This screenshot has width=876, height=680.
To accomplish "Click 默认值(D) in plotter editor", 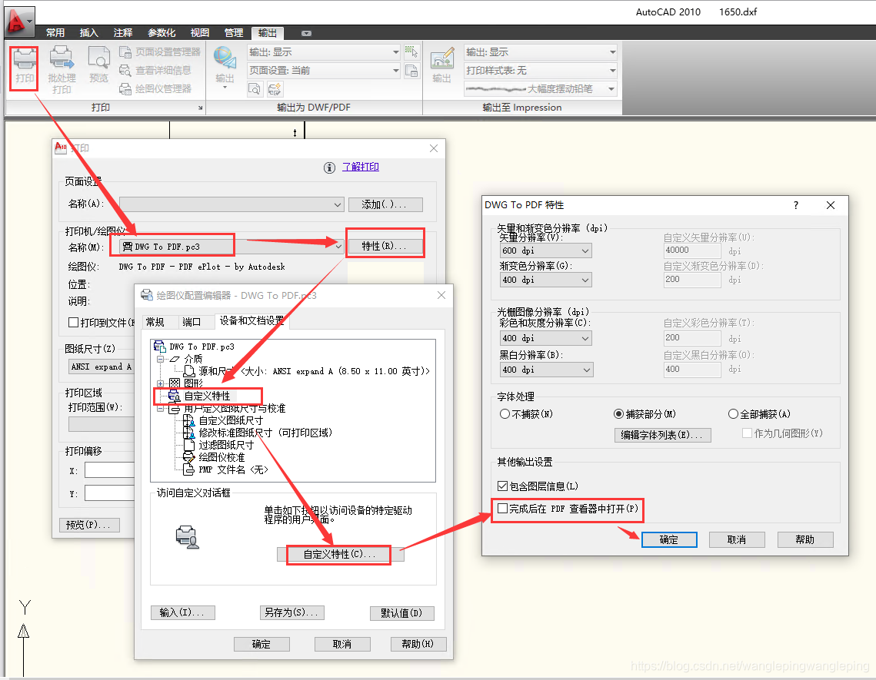I will point(401,613).
